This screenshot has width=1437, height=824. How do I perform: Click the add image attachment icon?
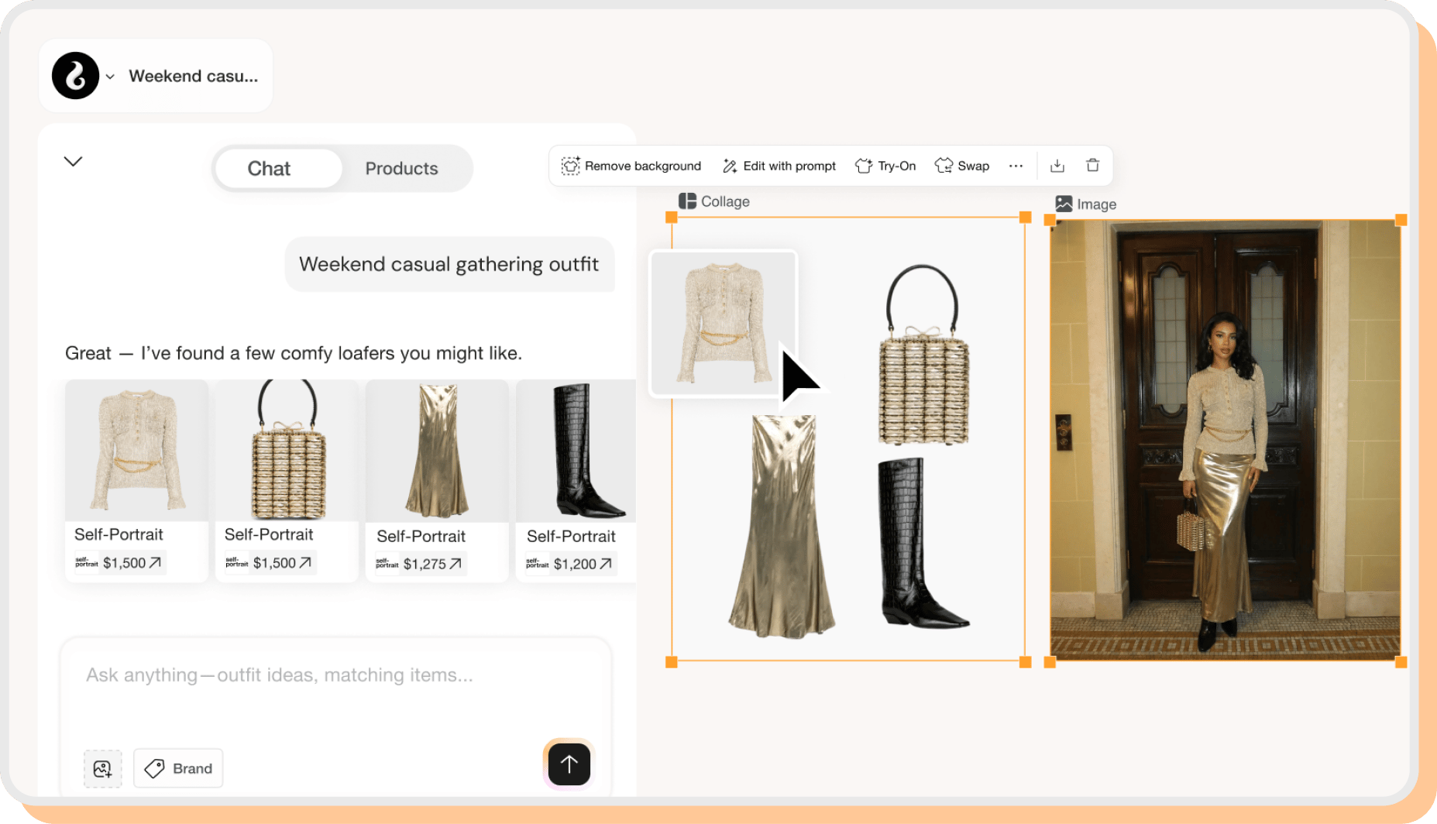click(102, 768)
